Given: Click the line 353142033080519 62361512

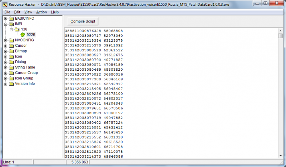Looking at the screenshot, I should [94, 50].
